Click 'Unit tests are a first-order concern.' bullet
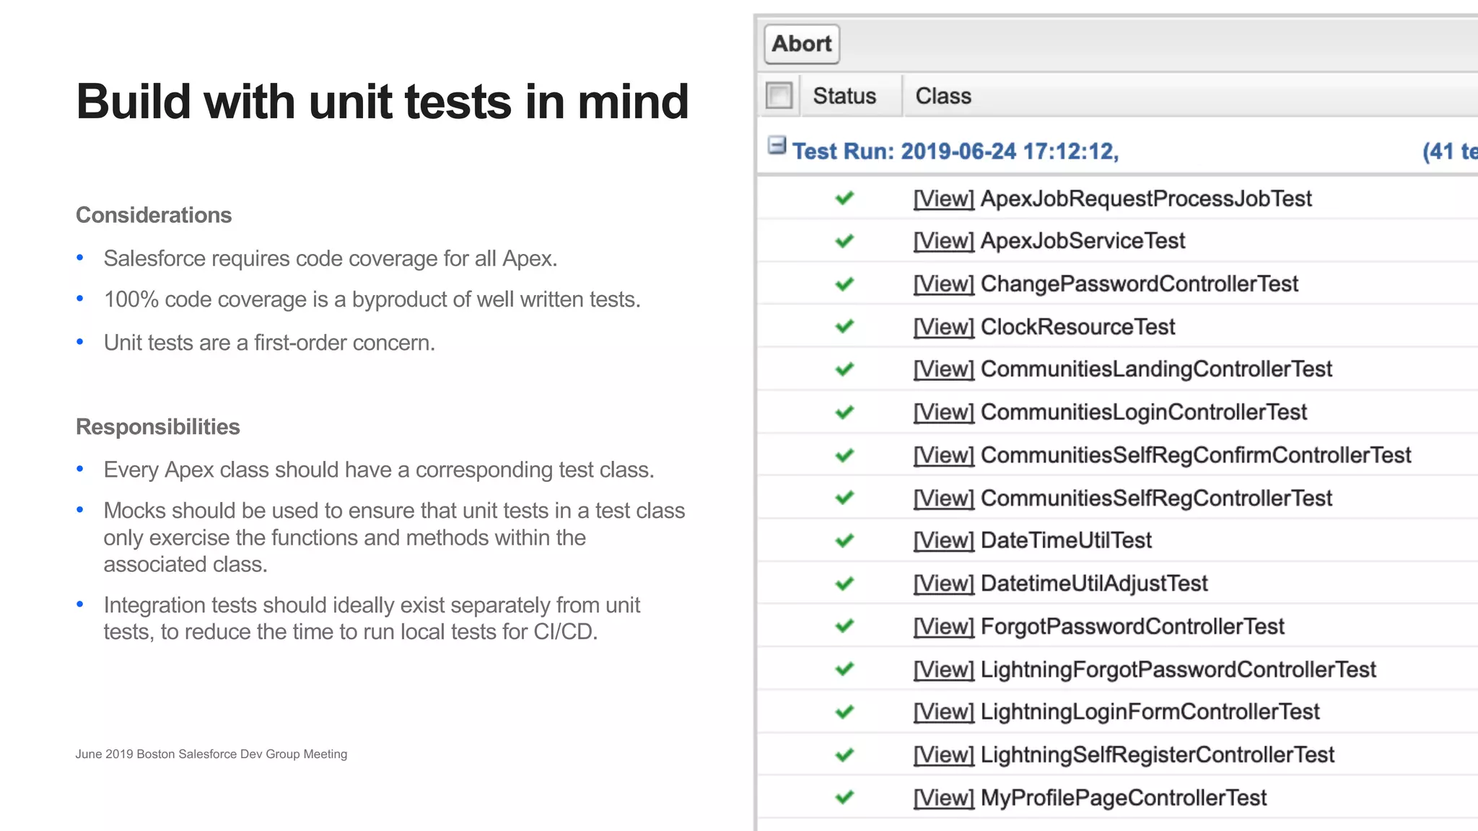 (269, 343)
